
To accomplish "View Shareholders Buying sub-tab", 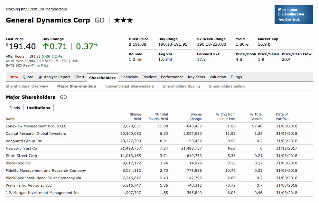I will (181, 86).
